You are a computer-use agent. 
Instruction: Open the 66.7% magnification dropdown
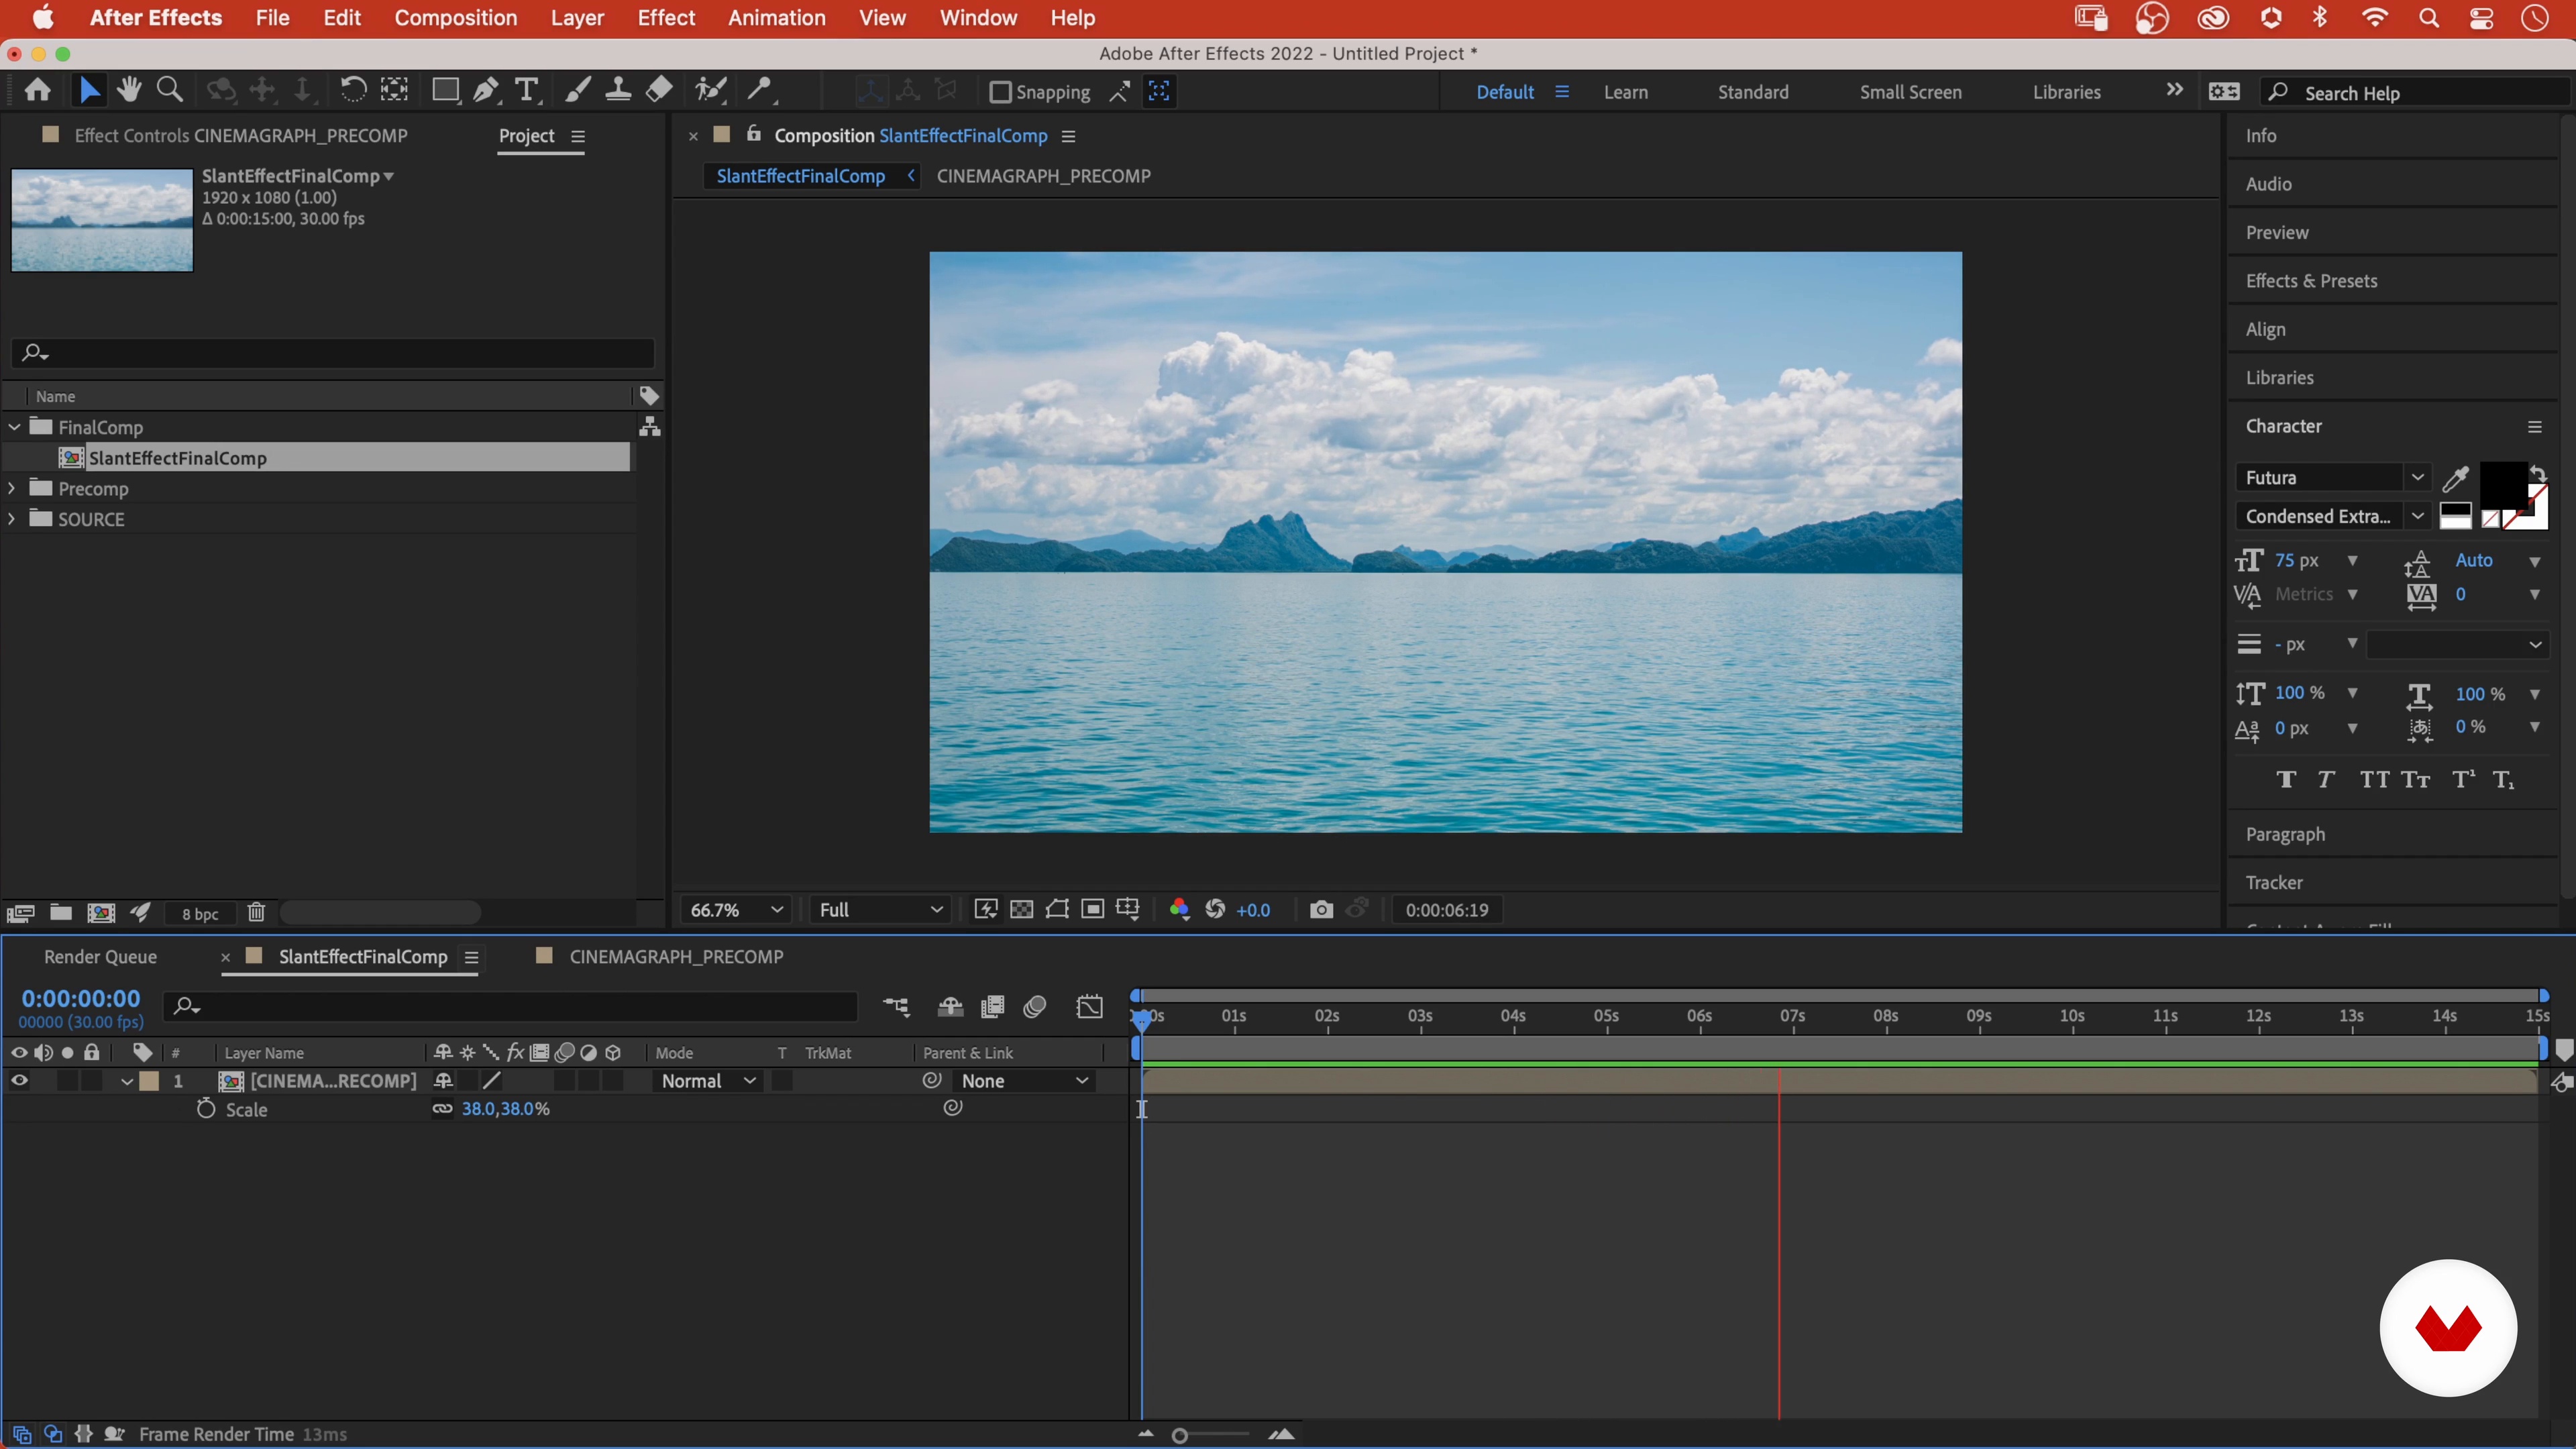pos(735,909)
